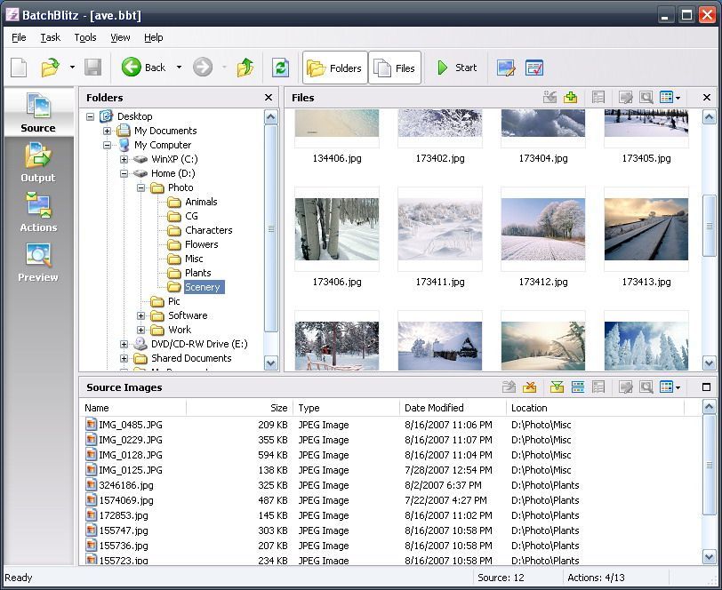Image resolution: width=722 pixels, height=590 pixels.
Task: Click the filter funnel icon in Source Images
Action: click(557, 387)
